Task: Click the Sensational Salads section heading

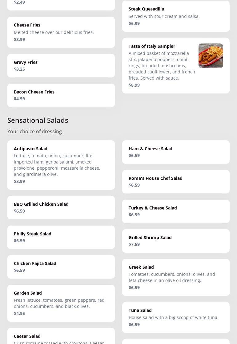Action: coord(38,120)
